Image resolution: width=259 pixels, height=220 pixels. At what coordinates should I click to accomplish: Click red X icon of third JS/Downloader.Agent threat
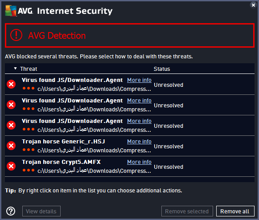pyautogui.click(x=11, y=125)
